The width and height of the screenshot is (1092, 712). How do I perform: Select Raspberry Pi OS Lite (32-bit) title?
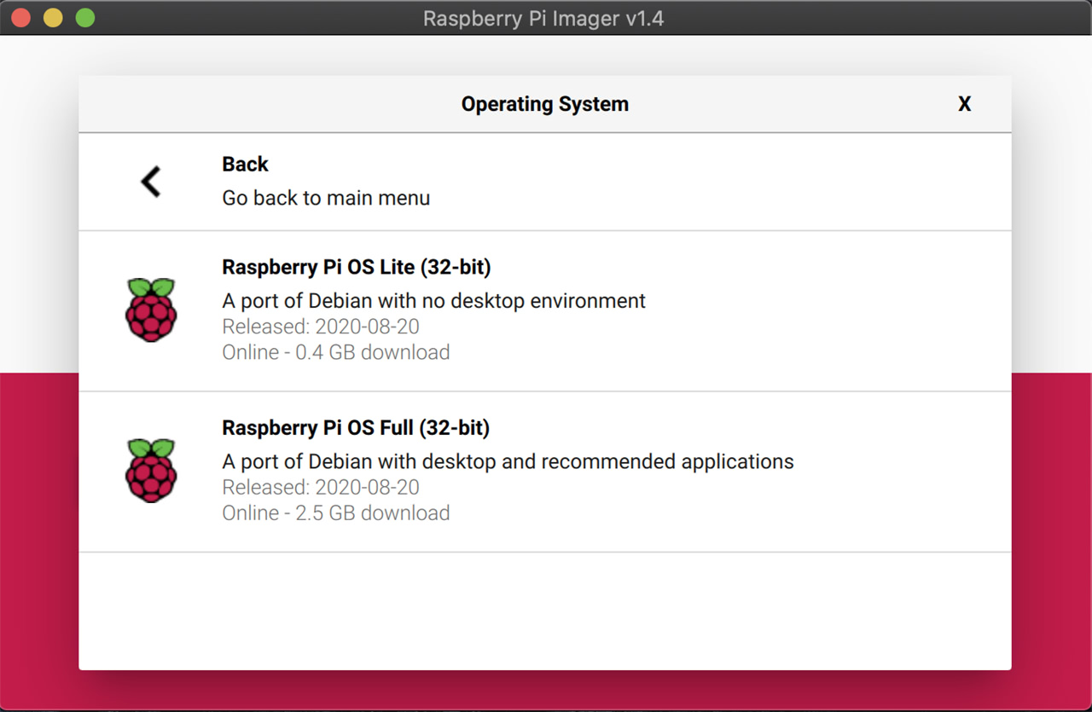[357, 267]
